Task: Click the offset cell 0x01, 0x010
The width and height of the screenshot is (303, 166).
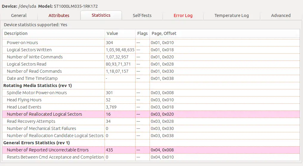Action: [x=162, y=43]
